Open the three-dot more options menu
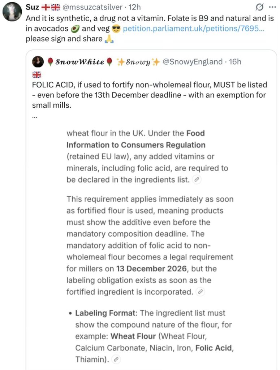This screenshot has width=280, height=370. coord(272,7)
